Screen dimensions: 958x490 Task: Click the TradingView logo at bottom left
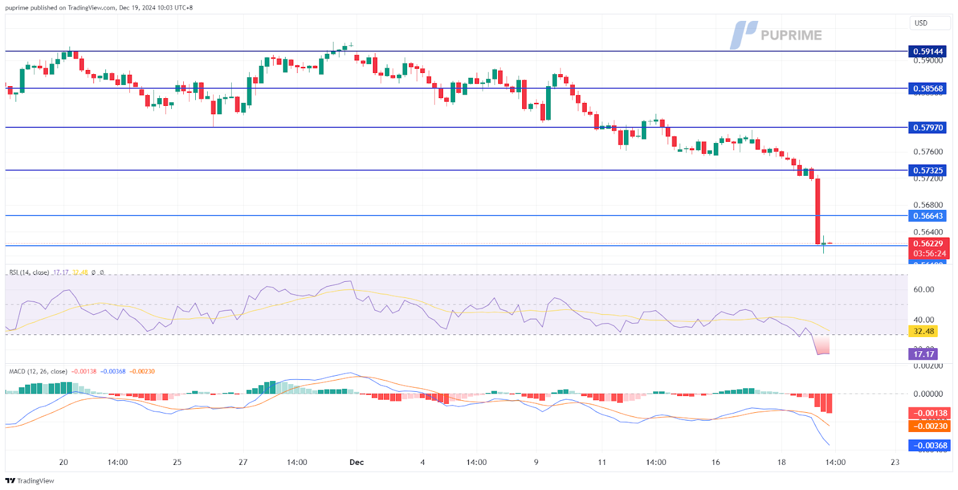29,480
